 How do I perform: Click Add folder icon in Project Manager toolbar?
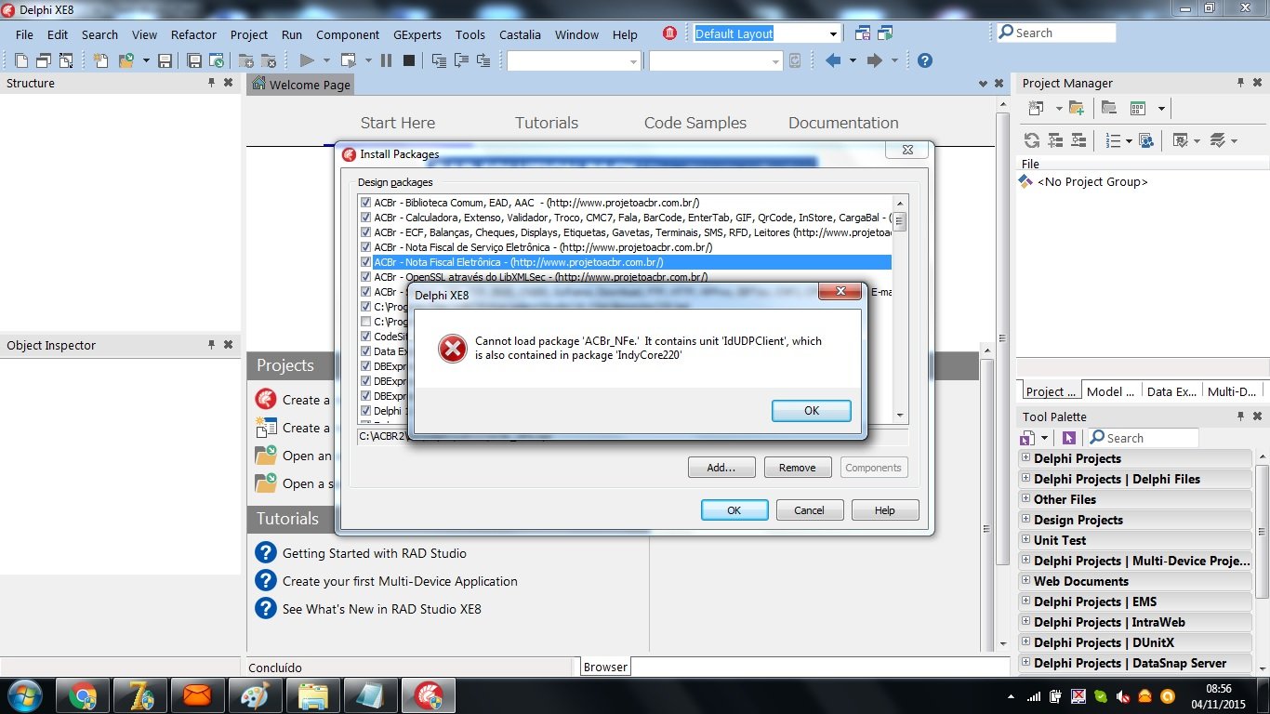point(1077,109)
